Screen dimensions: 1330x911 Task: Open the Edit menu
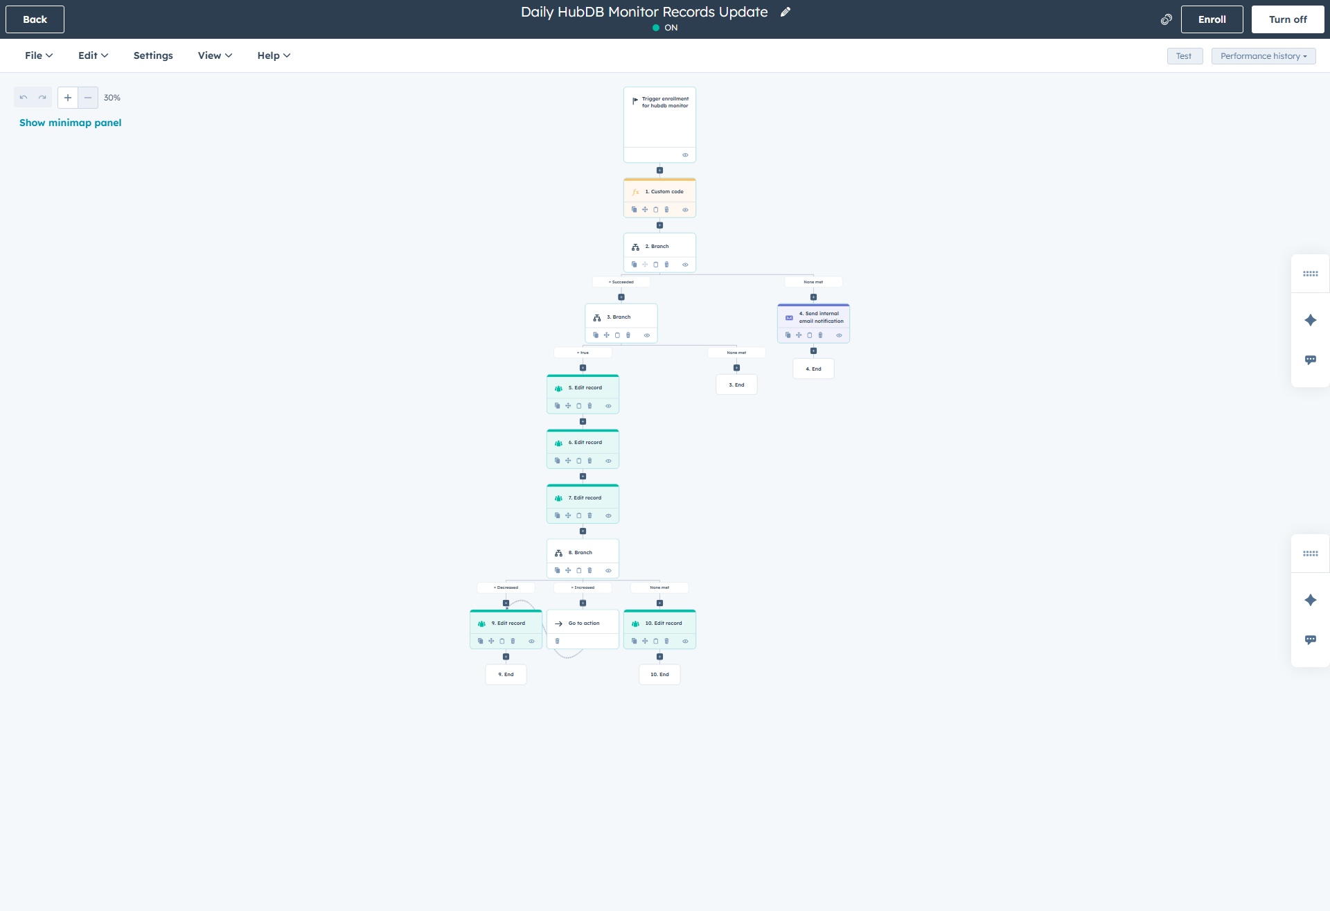click(92, 55)
